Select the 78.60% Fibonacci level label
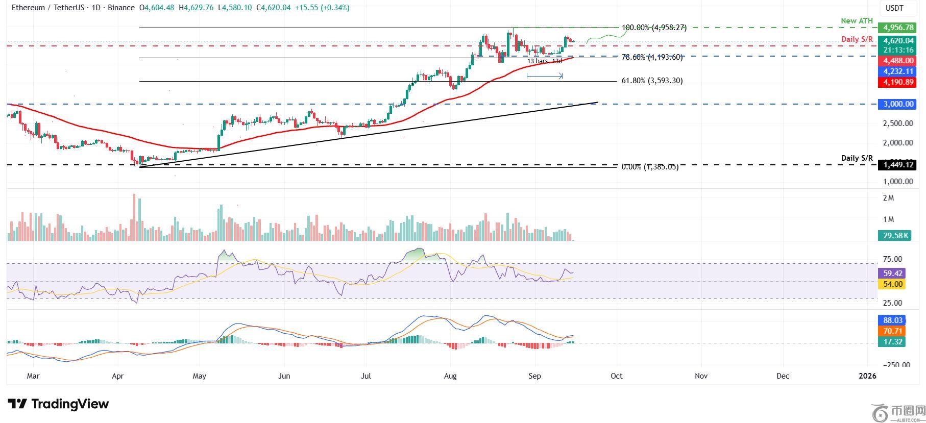Screen dimensions: 926x423 (x=652, y=57)
